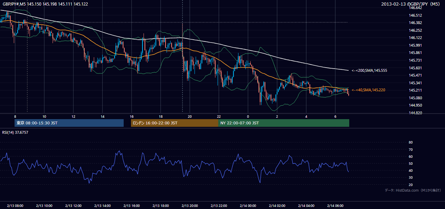The width and height of the screenshot is (445, 209).
Task: Click price level 144.950 on axis
Action: [x=415, y=105]
